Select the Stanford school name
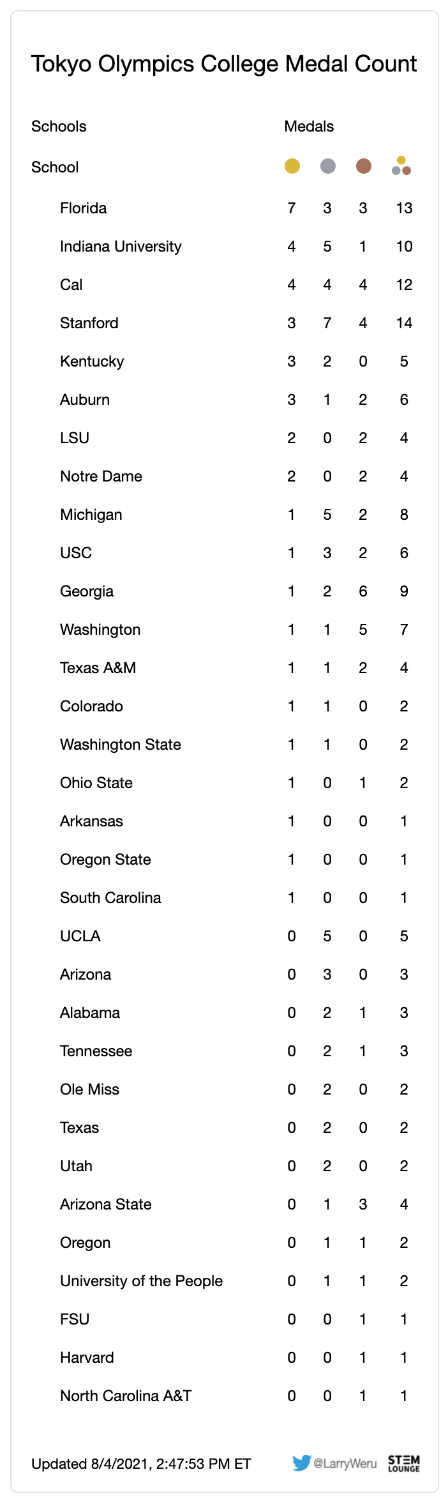The image size is (448, 1502). pos(89,323)
